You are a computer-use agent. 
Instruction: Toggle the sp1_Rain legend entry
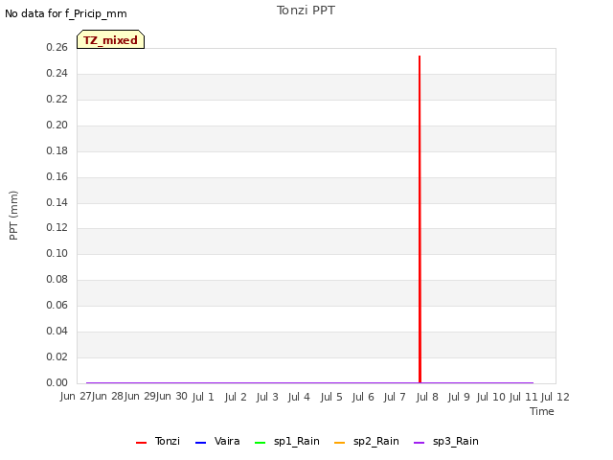click(287, 441)
